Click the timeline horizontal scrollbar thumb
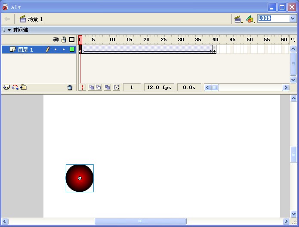 tap(215, 87)
